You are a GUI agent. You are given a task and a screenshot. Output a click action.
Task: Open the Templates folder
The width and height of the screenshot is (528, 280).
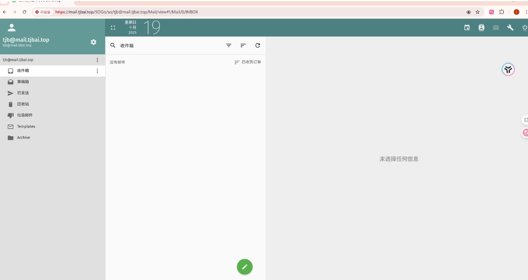pos(26,126)
